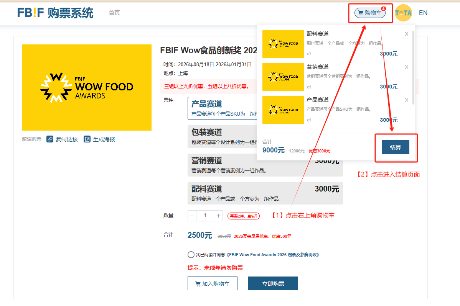Click the 生成海报 poster icon

coord(87,139)
